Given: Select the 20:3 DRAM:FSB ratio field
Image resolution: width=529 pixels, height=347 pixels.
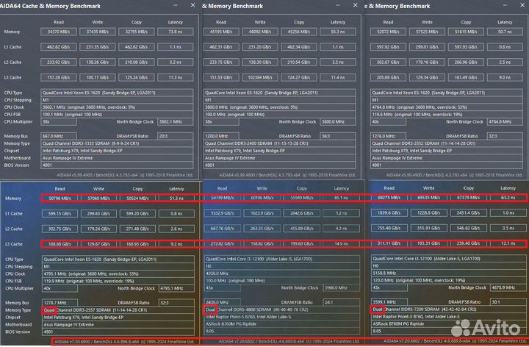Looking at the screenshot, I should pos(175,136).
